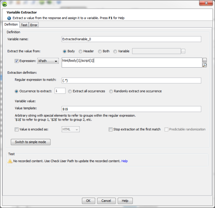
Task: Click the 'Extract the value from:' label
Action: click(24, 51)
